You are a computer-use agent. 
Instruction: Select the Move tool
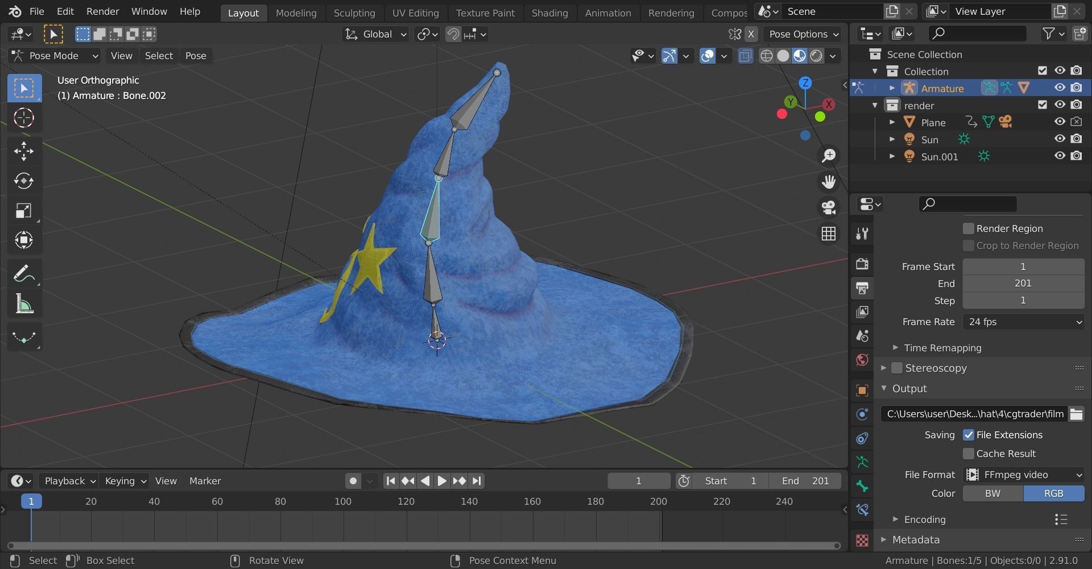click(24, 151)
